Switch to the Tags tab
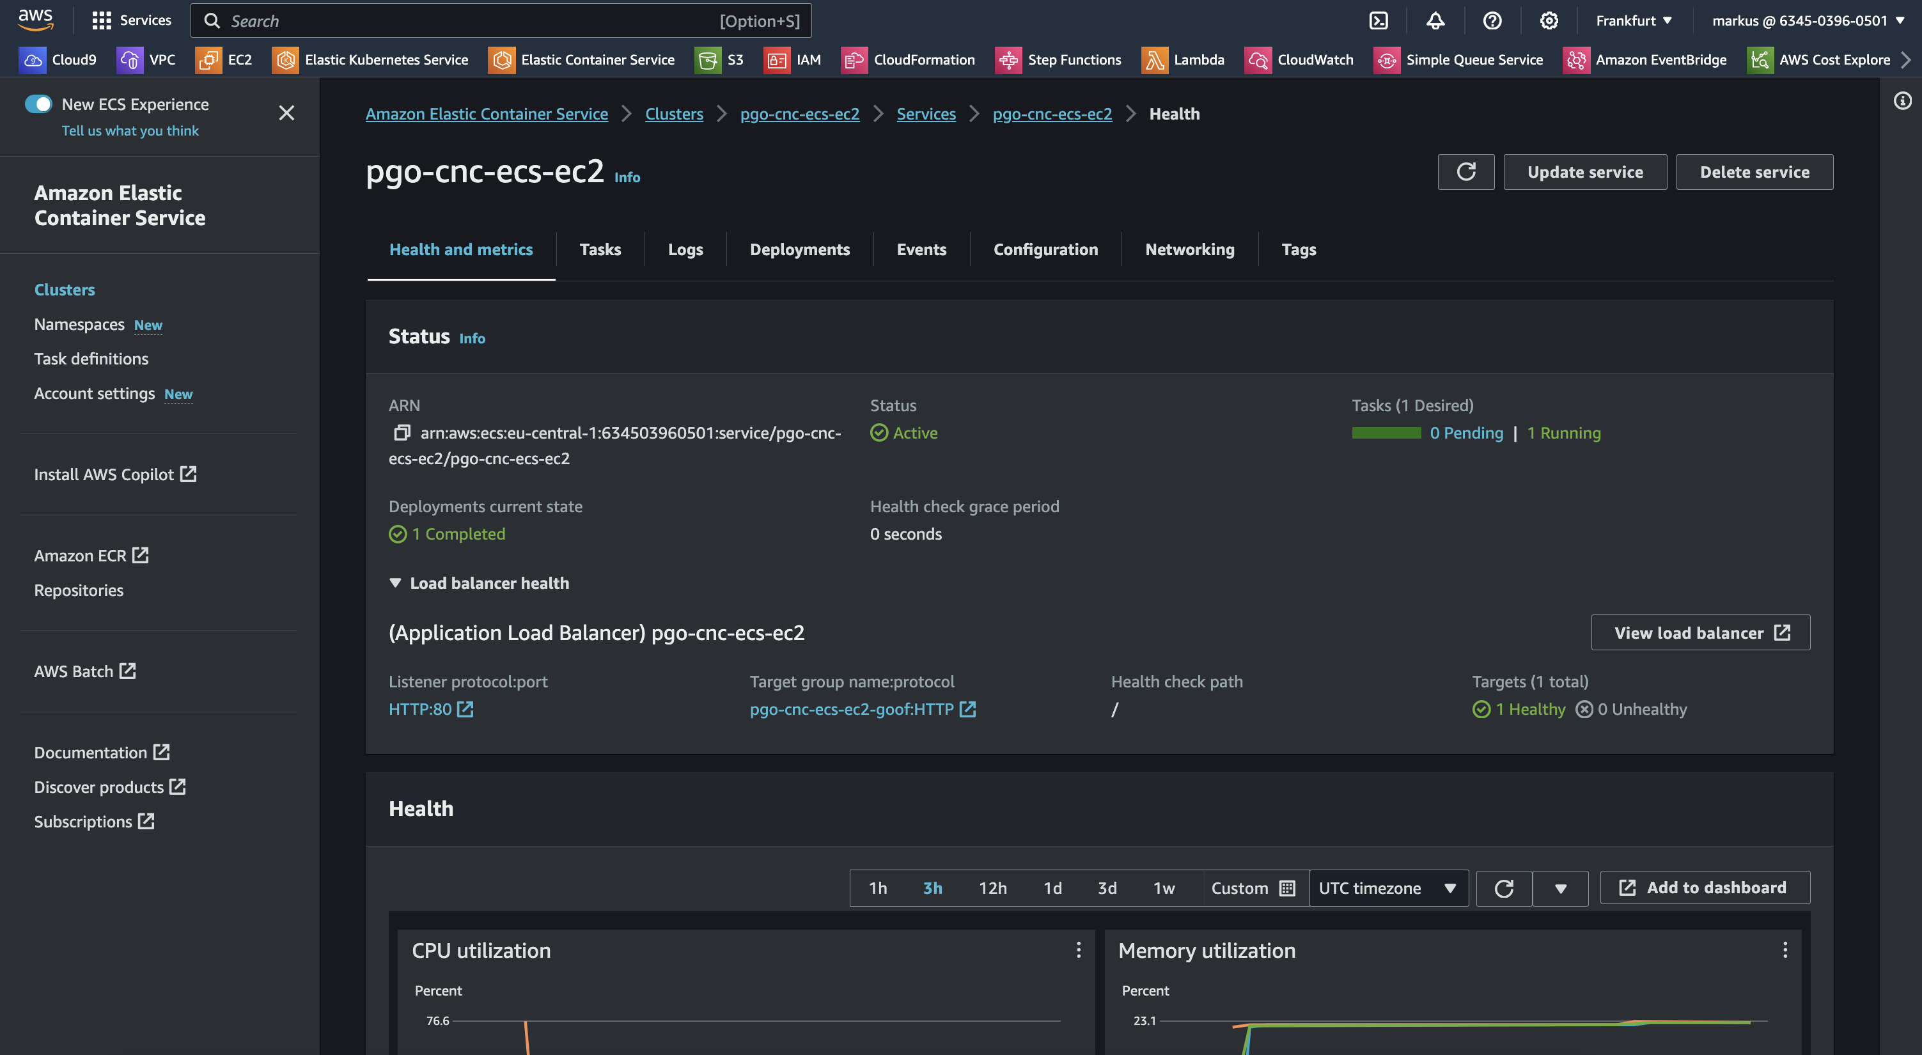Screen dimensions: 1922x1055 1298,249
